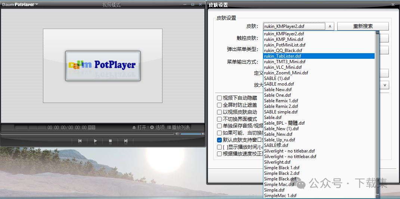
Task: Toggle the R S indicator button
Action: (92, 127)
